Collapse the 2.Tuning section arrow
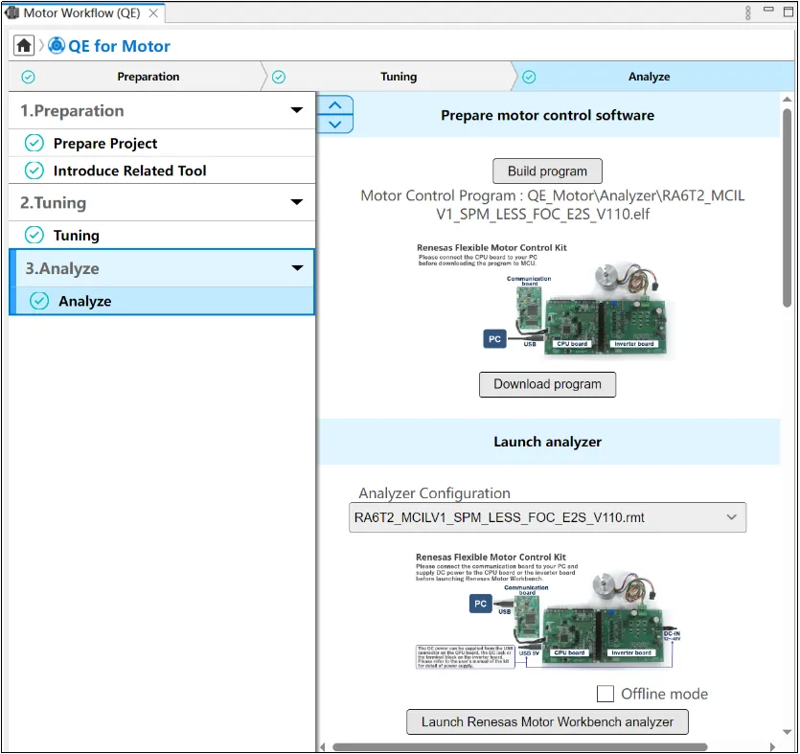Screen dimensions: 800x754 pos(297,203)
